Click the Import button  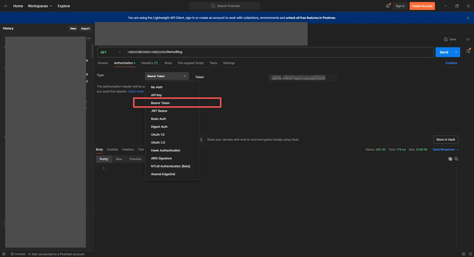point(85,28)
